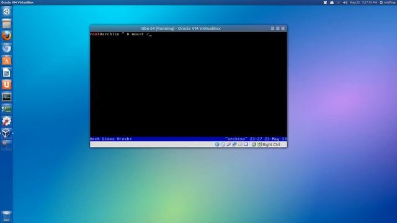Open the sound volume indicator menu
The width and height of the screenshot is (397, 223).
[x=345, y=2]
